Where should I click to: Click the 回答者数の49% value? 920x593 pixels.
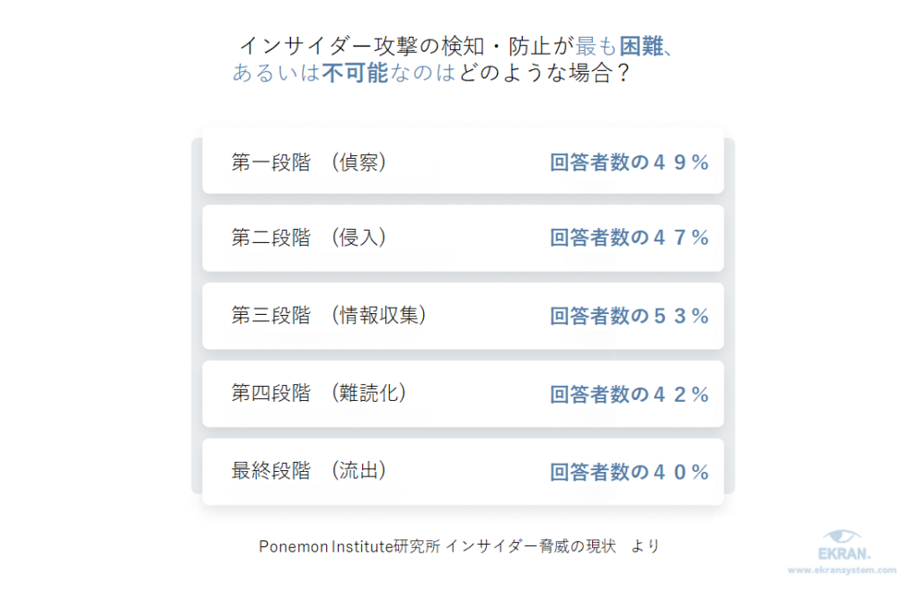point(629,162)
